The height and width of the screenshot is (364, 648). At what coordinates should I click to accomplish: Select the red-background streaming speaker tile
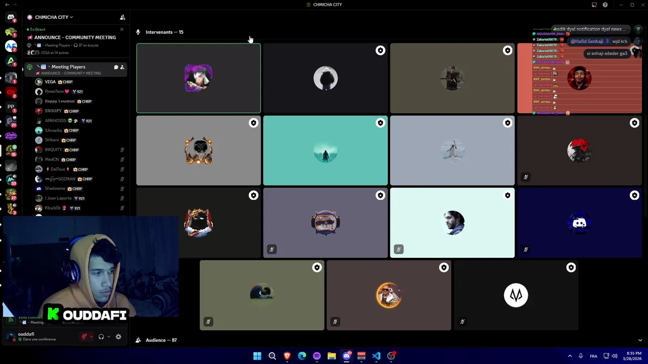tap(579, 78)
